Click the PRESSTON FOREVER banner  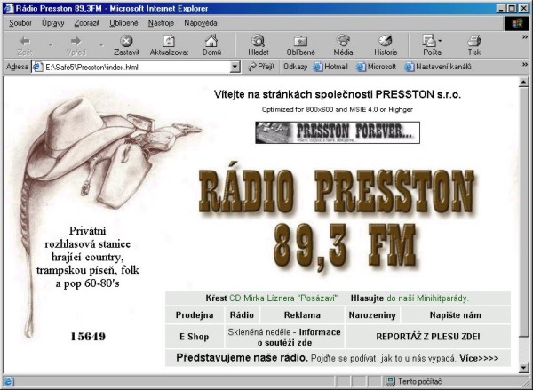tap(338, 132)
